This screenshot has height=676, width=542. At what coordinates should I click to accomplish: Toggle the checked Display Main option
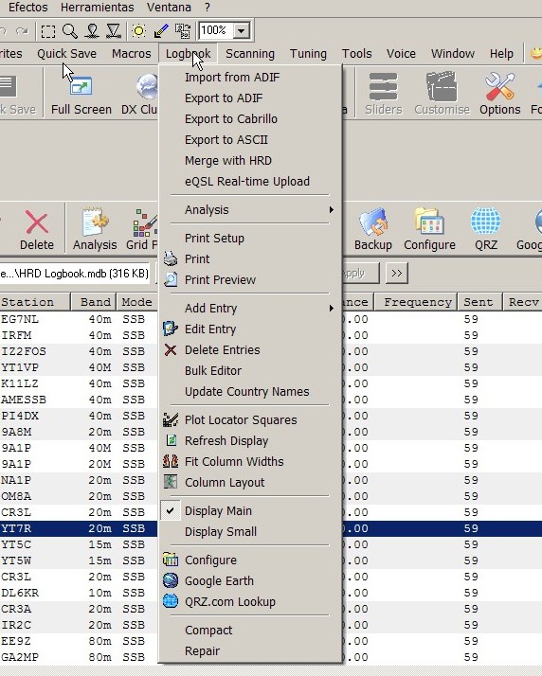pos(250,511)
